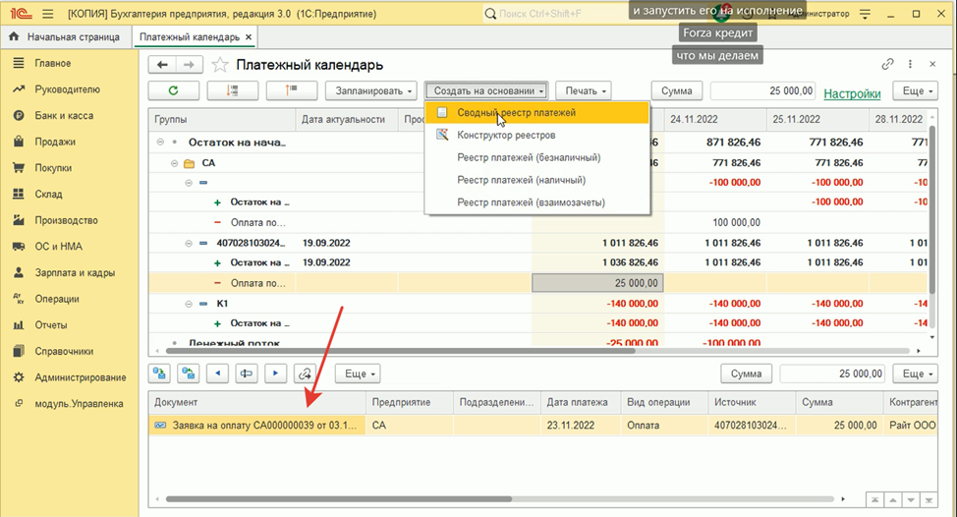Image resolution: width=957 pixels, height=517 pixels.
Task: Select Реестр платежей (взаимозачеты)
Action: [537, 202]
